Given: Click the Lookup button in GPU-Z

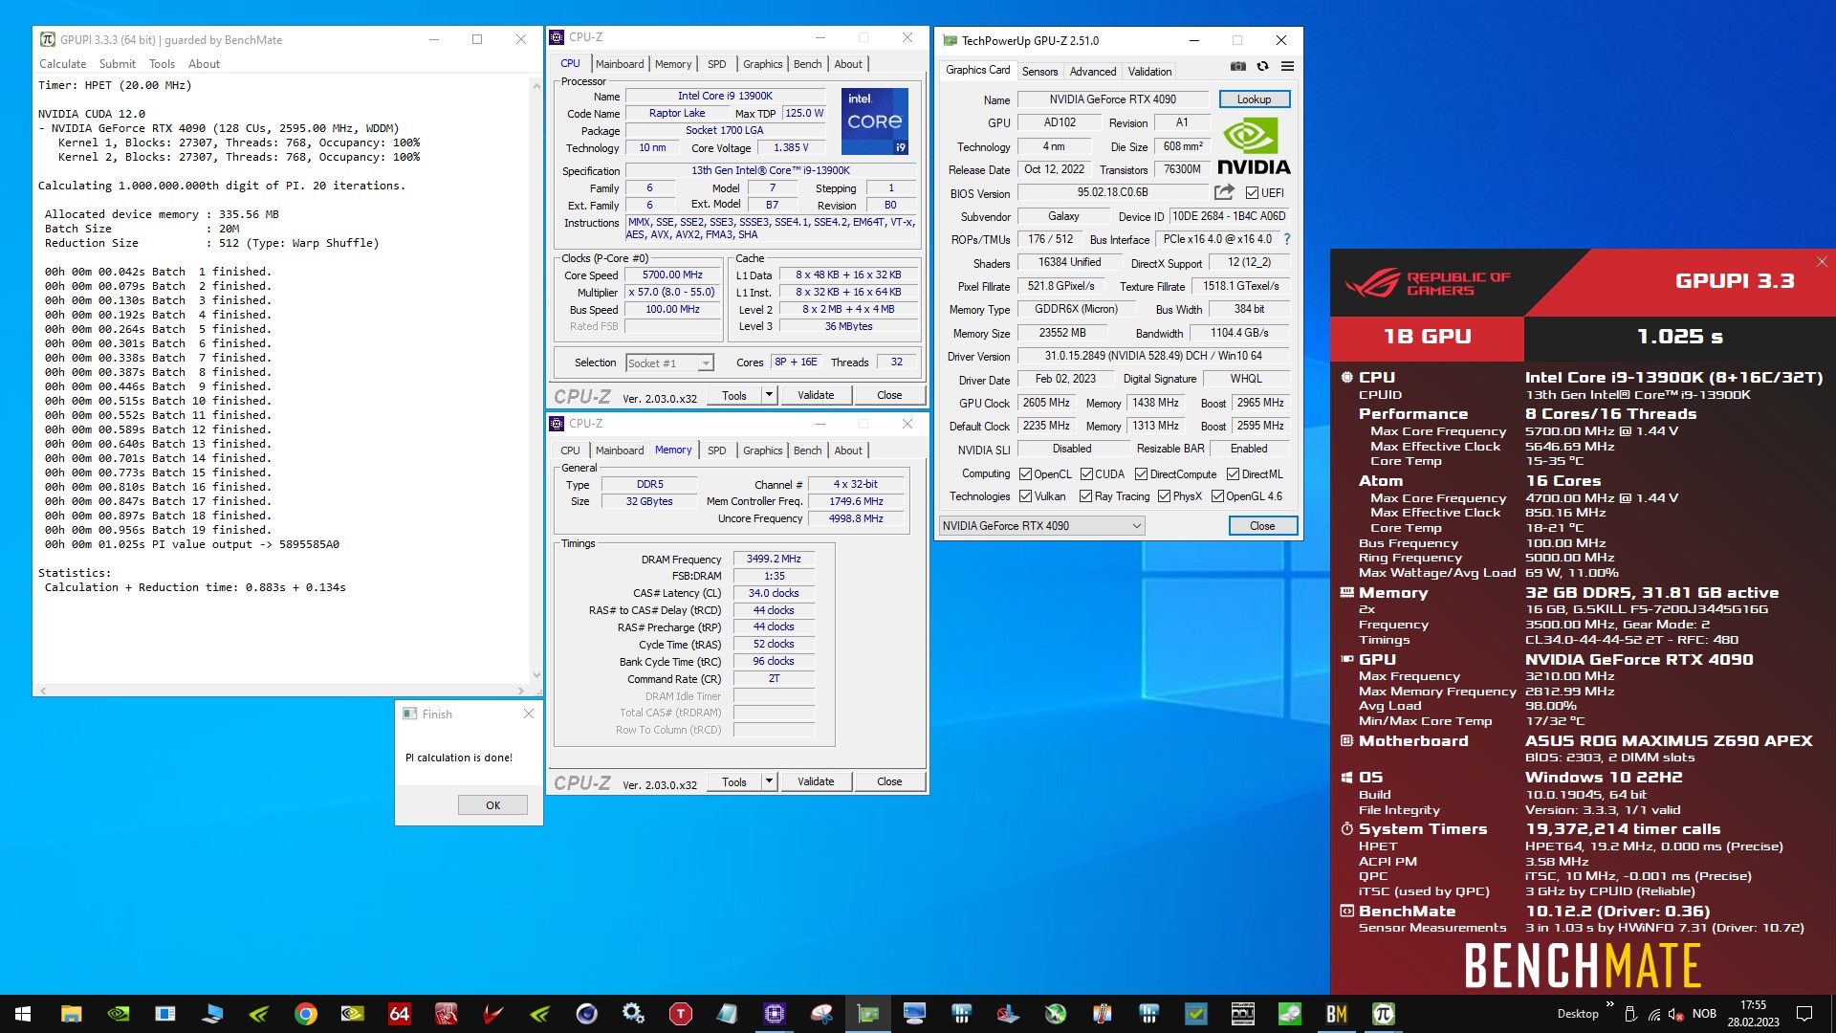Looking at the screenshot, I should point(1254,99).
